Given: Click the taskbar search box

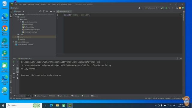Looking at the screenshot, I should click(x=24, y=105).
